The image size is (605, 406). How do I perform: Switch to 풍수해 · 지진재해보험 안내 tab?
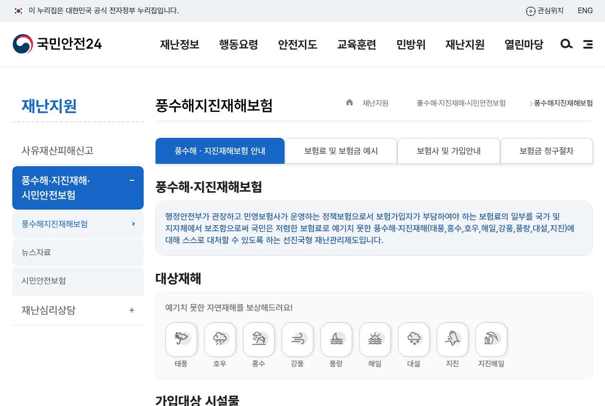(x=220, y=151)
